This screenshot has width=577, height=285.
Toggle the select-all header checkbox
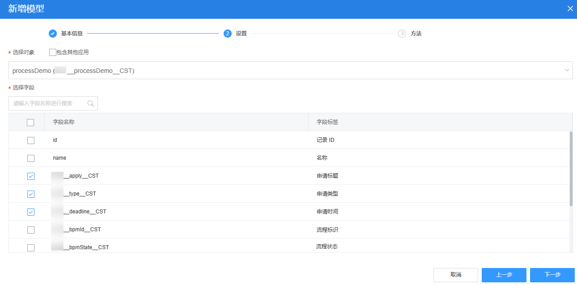pyautogui.click(x=30, y=122)
